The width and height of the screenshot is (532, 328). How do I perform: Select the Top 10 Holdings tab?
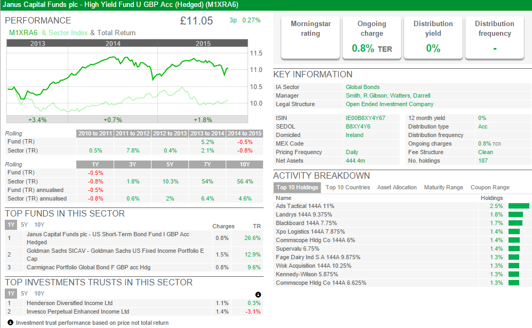297,187
